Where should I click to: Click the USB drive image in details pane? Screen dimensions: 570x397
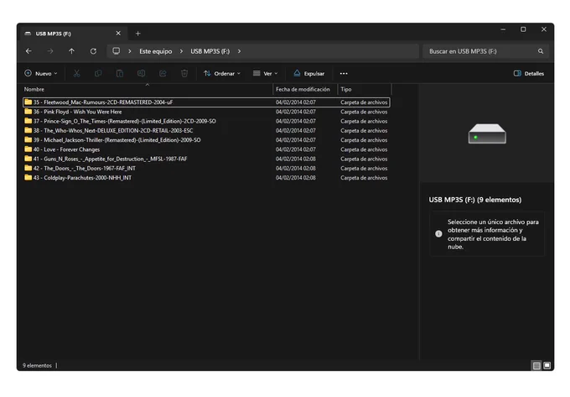coord(487,133)
